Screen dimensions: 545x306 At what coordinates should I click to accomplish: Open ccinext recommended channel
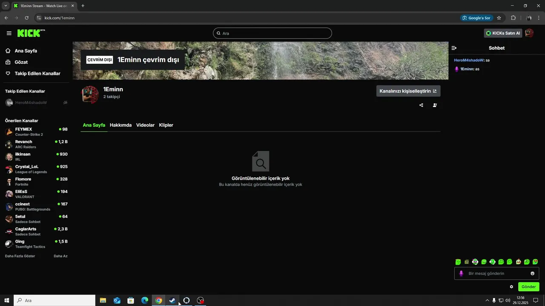pos(36,207)
